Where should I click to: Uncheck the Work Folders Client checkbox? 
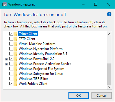pos(11,84)
